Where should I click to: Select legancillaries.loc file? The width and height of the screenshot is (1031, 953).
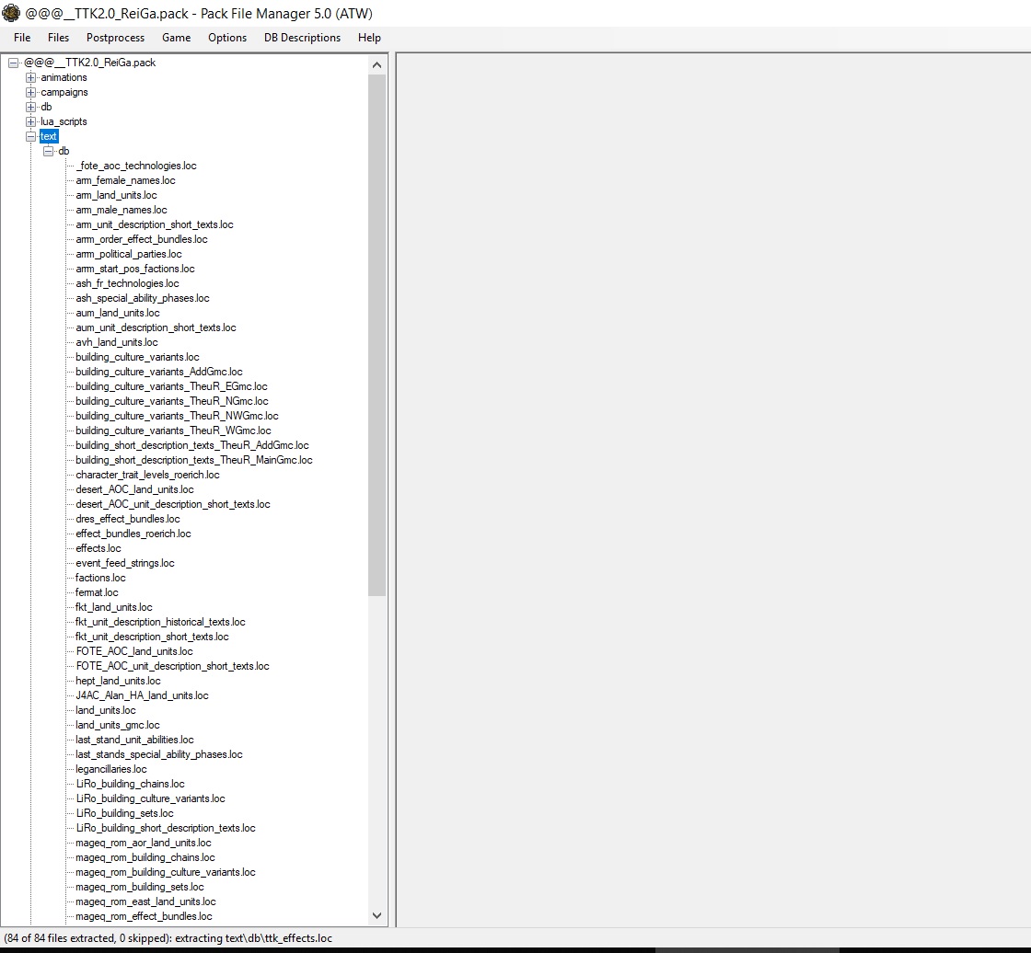click(x=111, y=769)
